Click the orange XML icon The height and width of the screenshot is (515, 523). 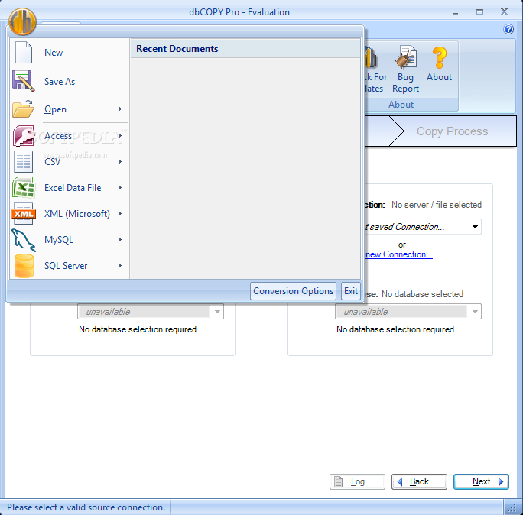(24, 214)
